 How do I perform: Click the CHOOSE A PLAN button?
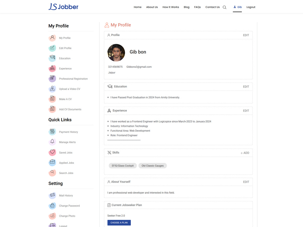(x=119, y=222)
